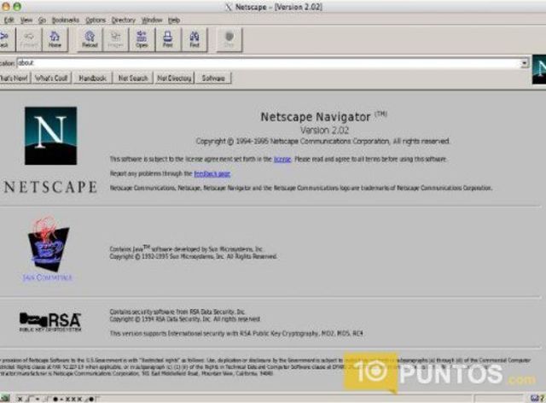Click the Find binoculars button
The width and height of the screenshot is (546, 403).
[195, 40]
